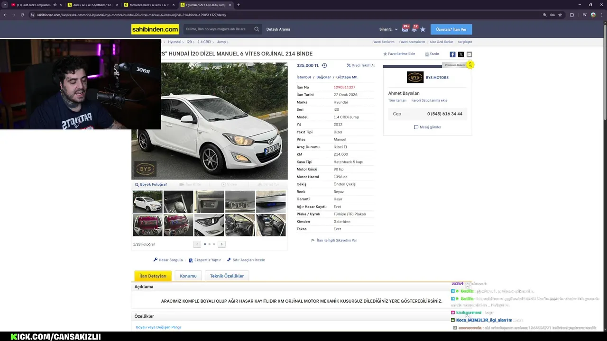607x341 pixels.
Task: Open notifications bell icon with 17 badge
Action: (x=414, y=29)
